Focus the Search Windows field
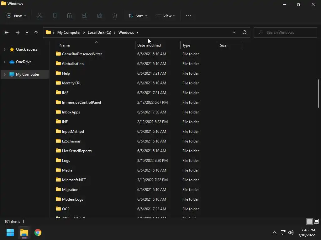 pos(285,32)
